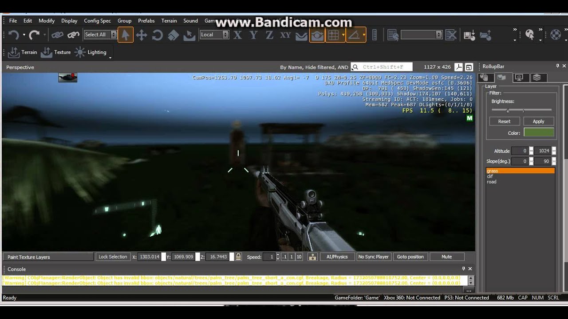Viewport: 568px width, 319px height.
Task: Click the Unlink object broken-chain icon
Action: click(74, 35)
